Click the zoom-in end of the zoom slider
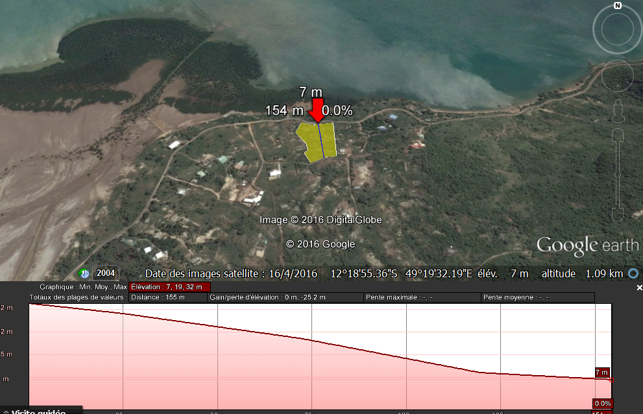 pyautogui.click(x=618, y=135)
